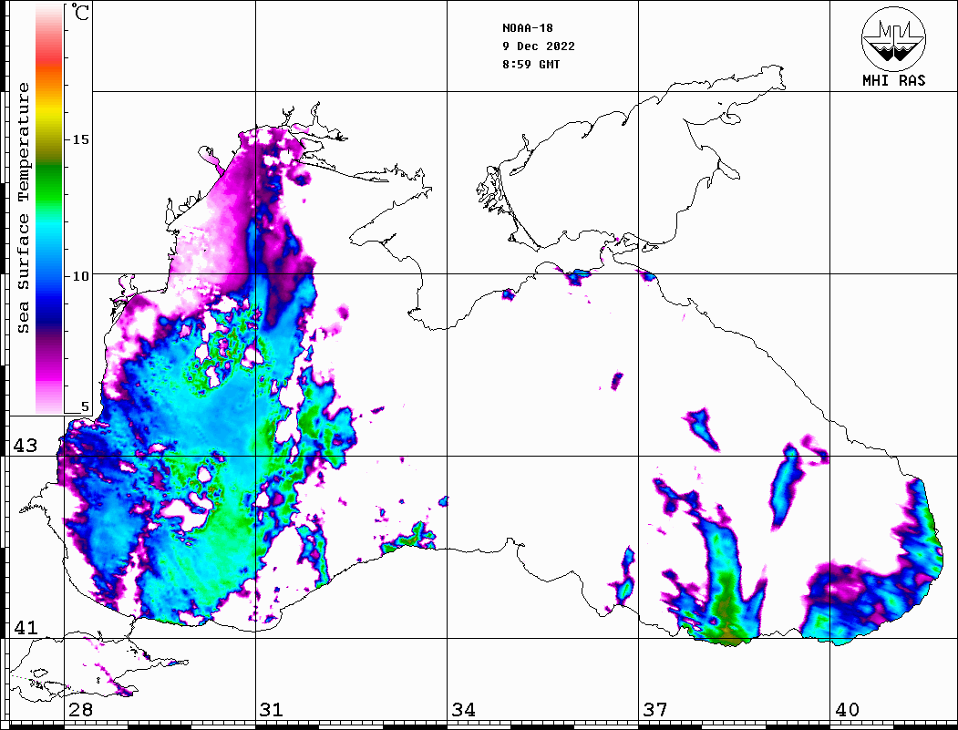Click the NOAA-18 satellite label
Image resolution: width=958 pixels, height=730 pixels.
528,28
